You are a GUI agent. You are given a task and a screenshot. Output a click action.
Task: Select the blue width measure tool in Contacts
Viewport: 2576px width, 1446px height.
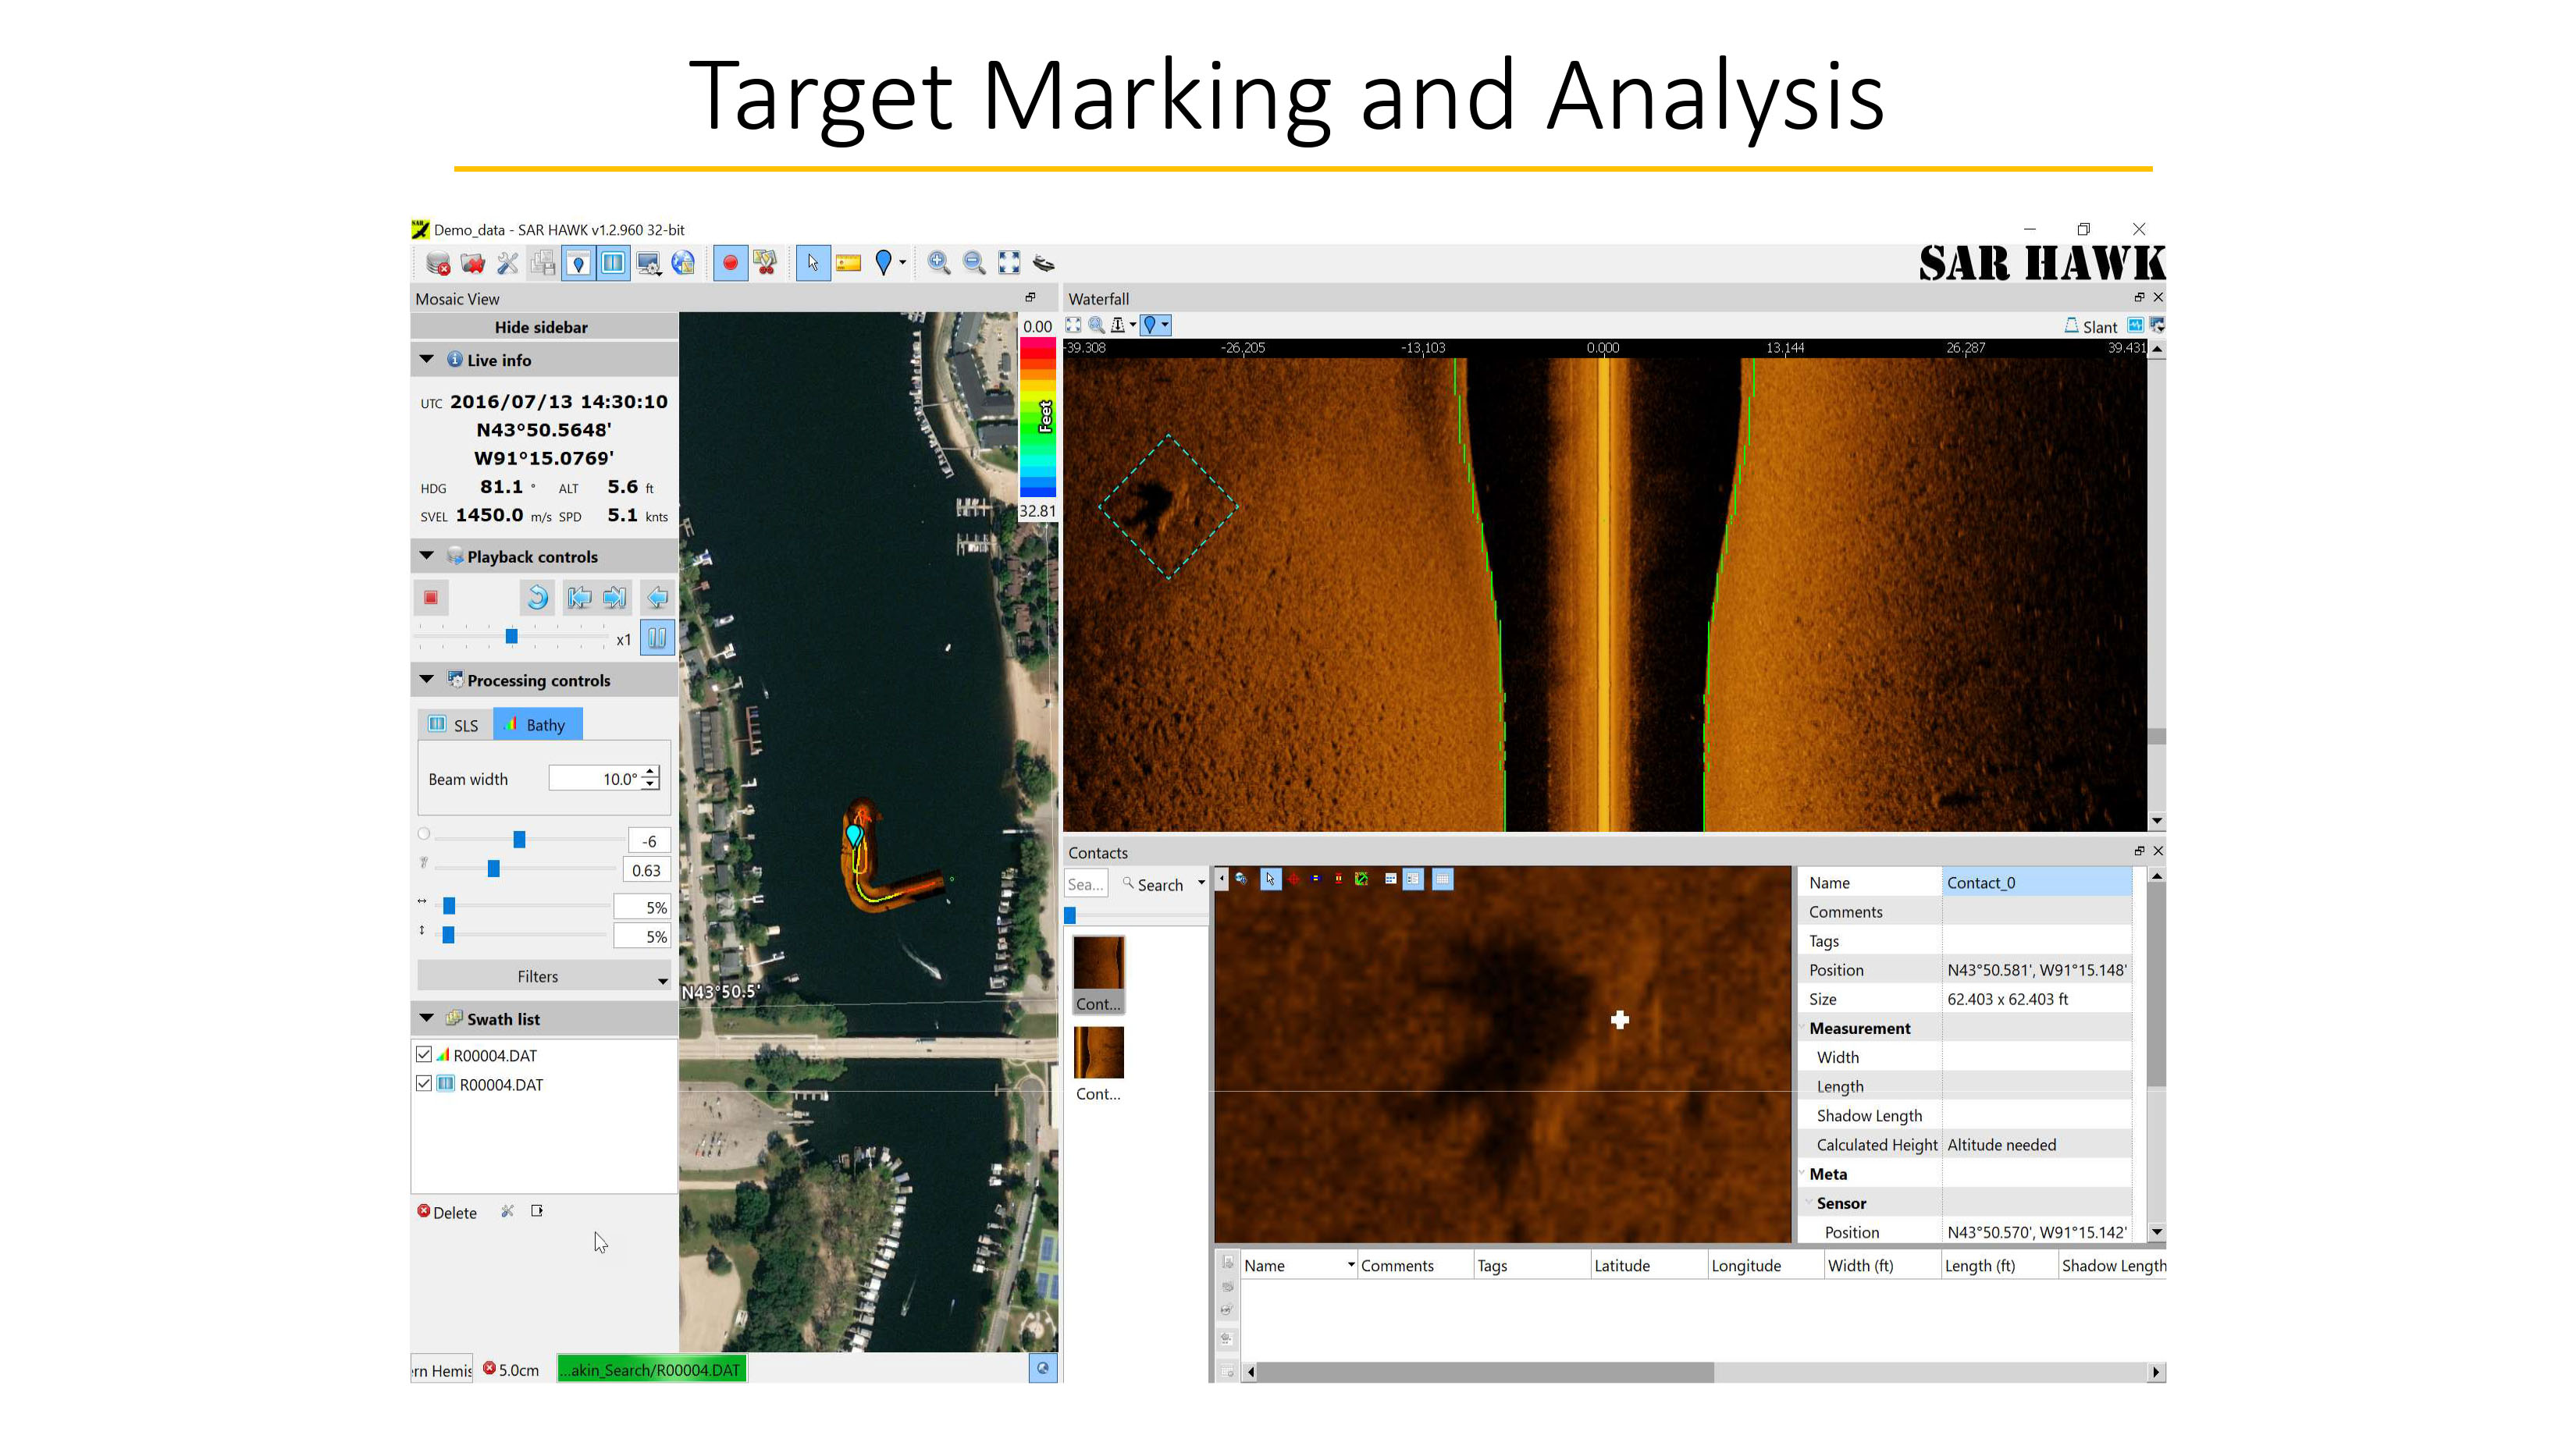(1316, 879)
